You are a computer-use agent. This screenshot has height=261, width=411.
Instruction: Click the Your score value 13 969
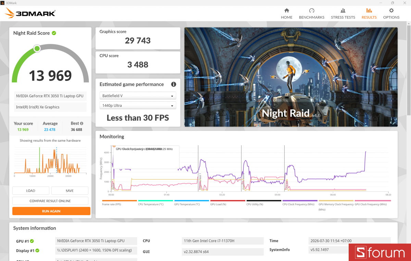[x=23, y=130]
